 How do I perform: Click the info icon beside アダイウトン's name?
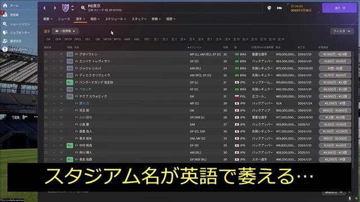tap(76, 54)
